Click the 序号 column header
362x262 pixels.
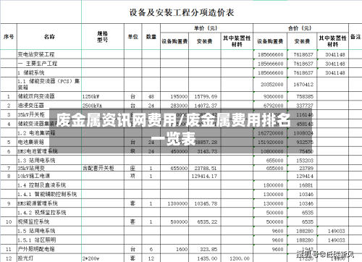pos(9,37)
